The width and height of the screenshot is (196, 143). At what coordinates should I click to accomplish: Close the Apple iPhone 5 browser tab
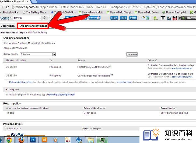[x=28, y=2]
